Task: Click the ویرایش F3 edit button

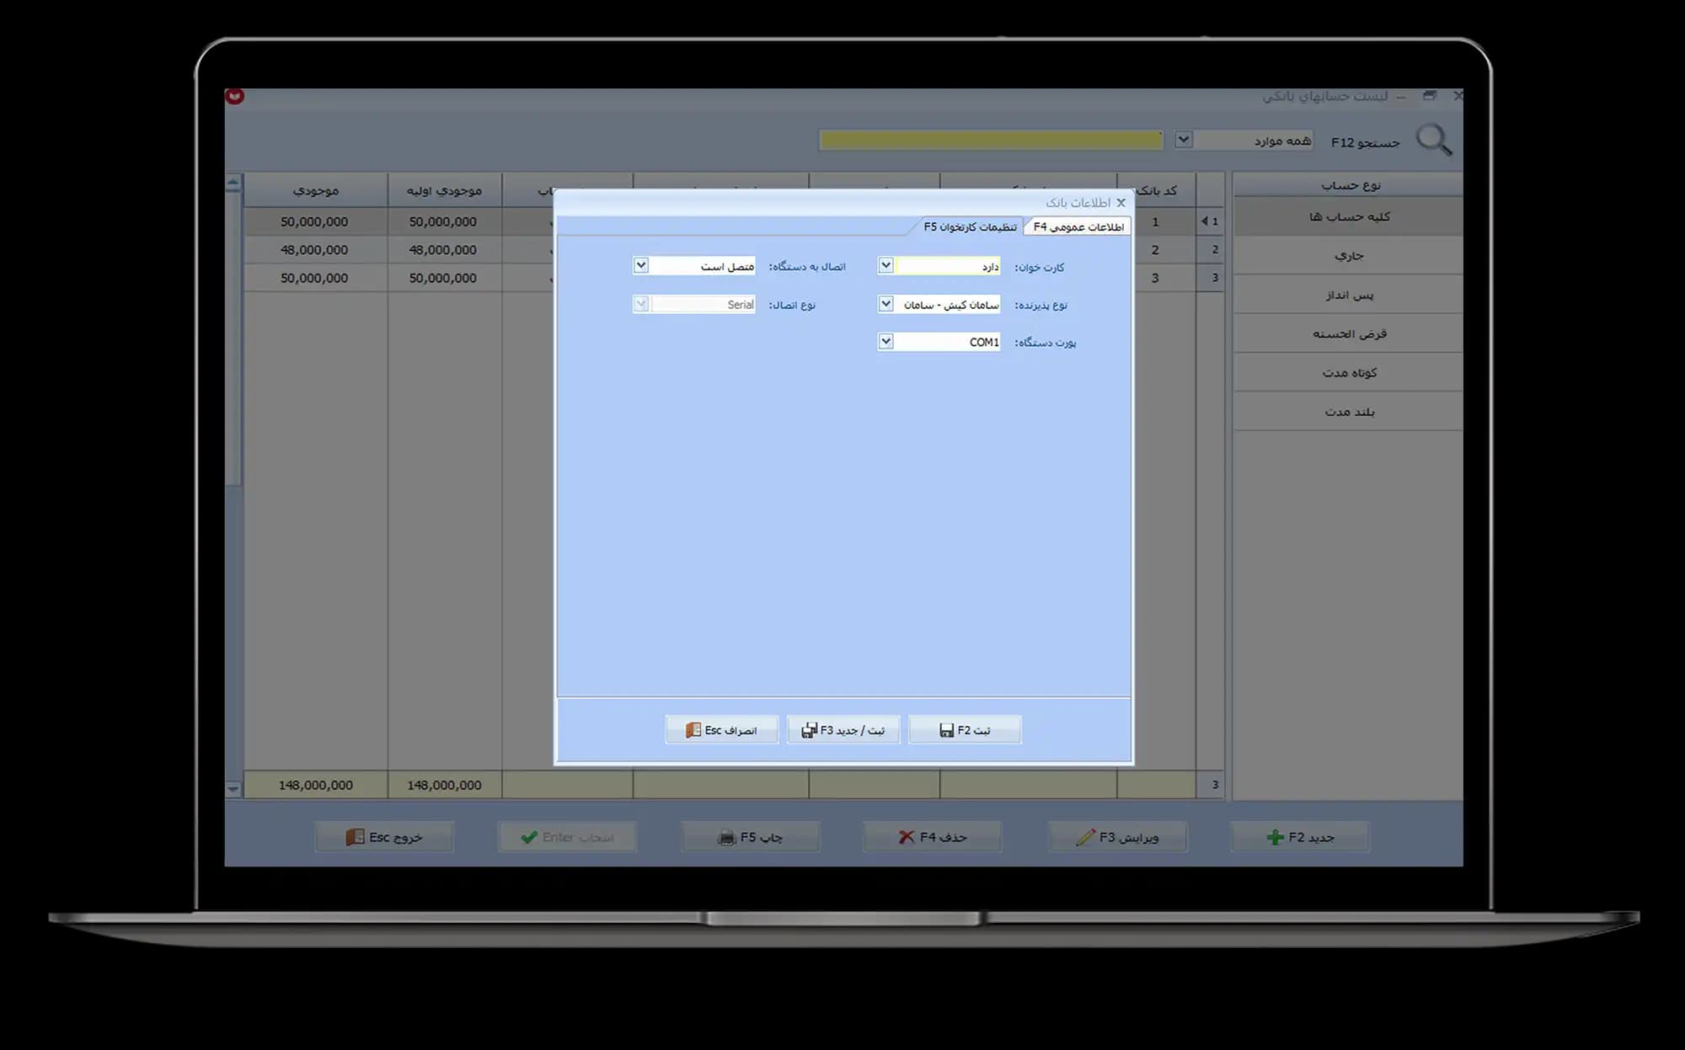Action: pyautogui.click(x=1117, y=837)
